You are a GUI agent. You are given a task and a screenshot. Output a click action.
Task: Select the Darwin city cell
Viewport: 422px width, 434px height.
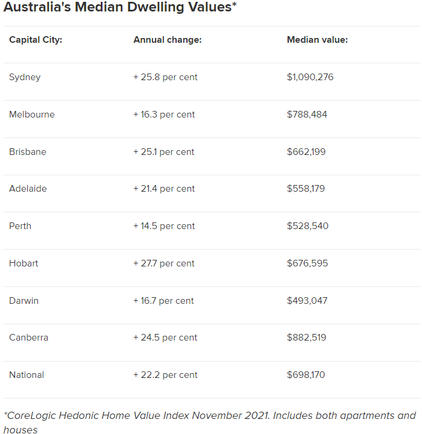pos(24,301)
